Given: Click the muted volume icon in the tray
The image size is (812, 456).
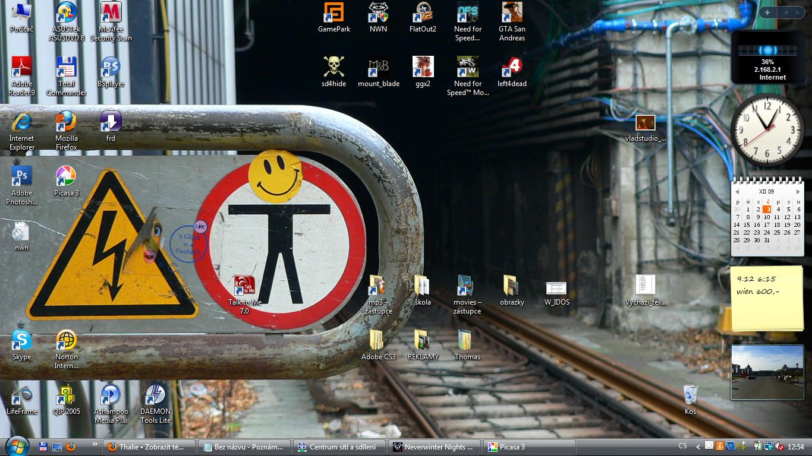Looking at the screenshot, I should pyautogui.click(x=779, y=446).
